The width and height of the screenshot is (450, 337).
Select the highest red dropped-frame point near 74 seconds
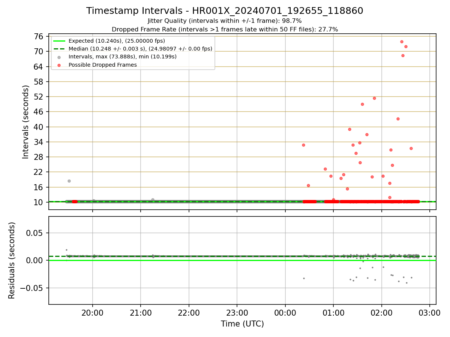pyautogui.click(x=402, y=42)
